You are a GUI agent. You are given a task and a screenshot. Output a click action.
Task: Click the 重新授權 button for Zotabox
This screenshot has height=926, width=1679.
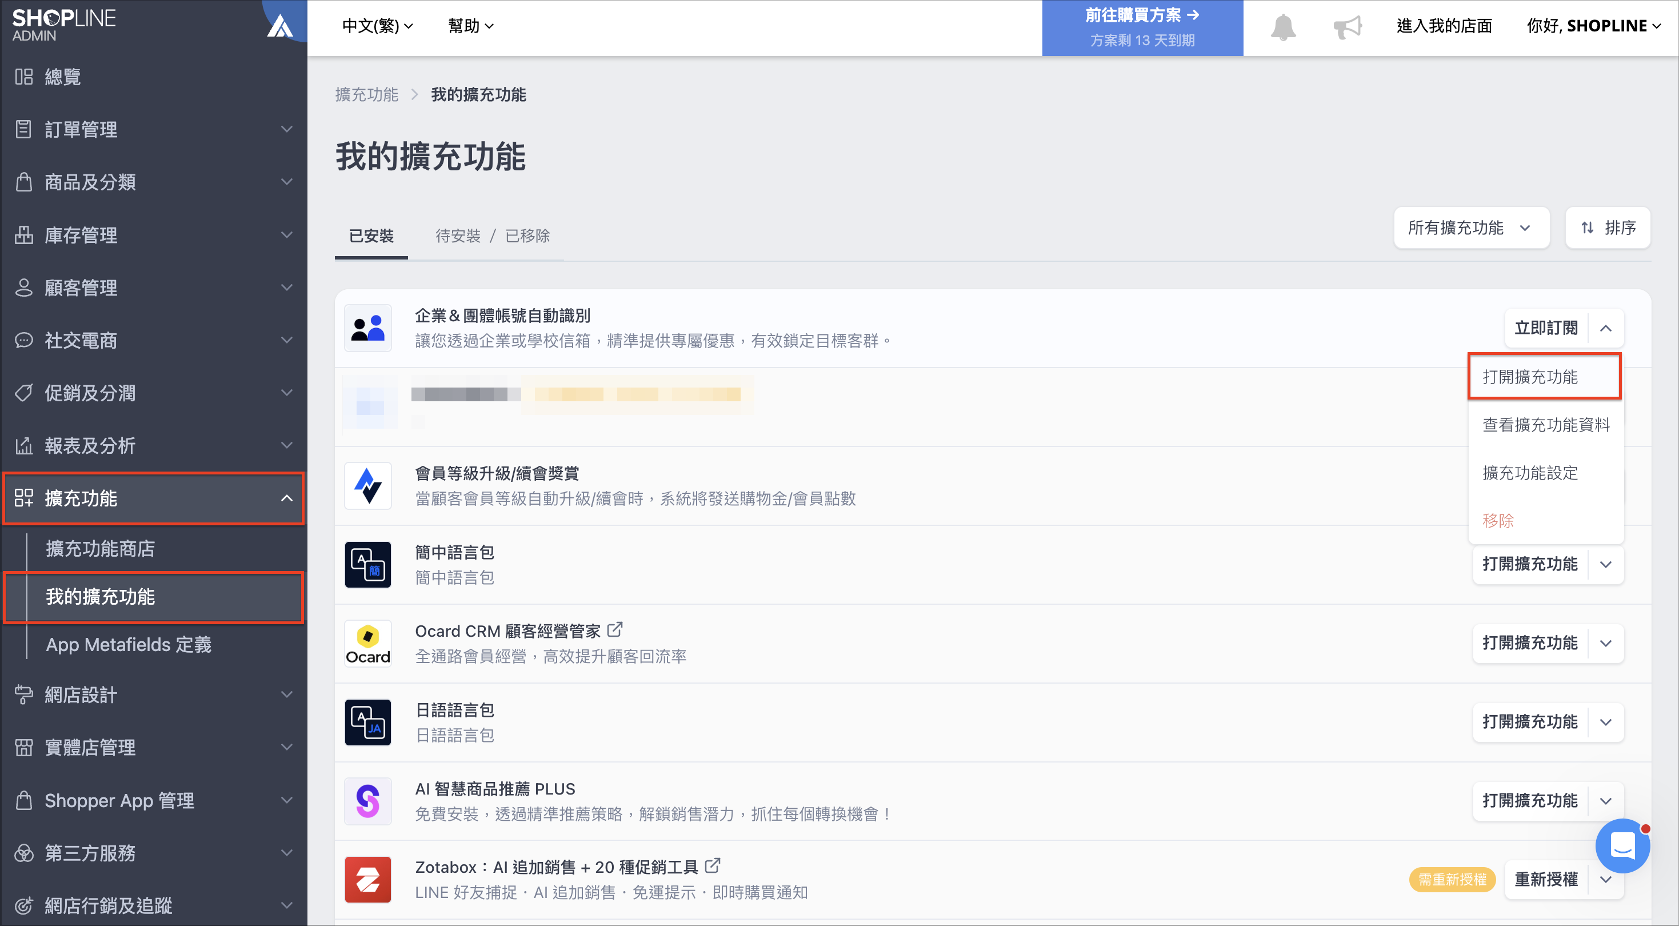tap(1545, 880)
